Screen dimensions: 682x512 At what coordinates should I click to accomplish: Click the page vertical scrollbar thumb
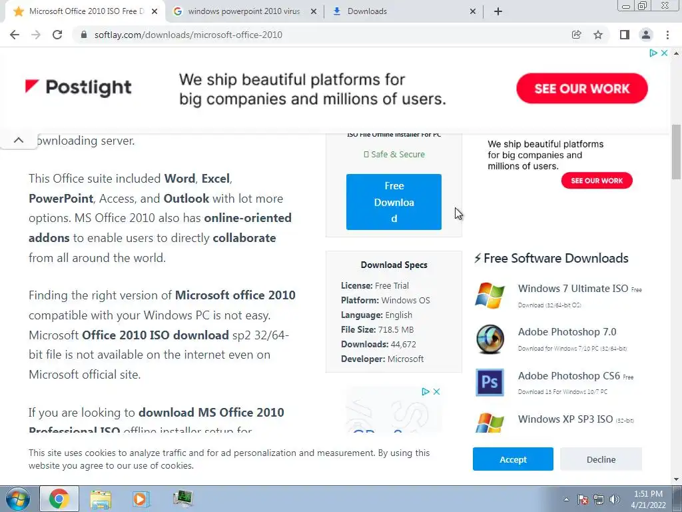tap(676, 151)
